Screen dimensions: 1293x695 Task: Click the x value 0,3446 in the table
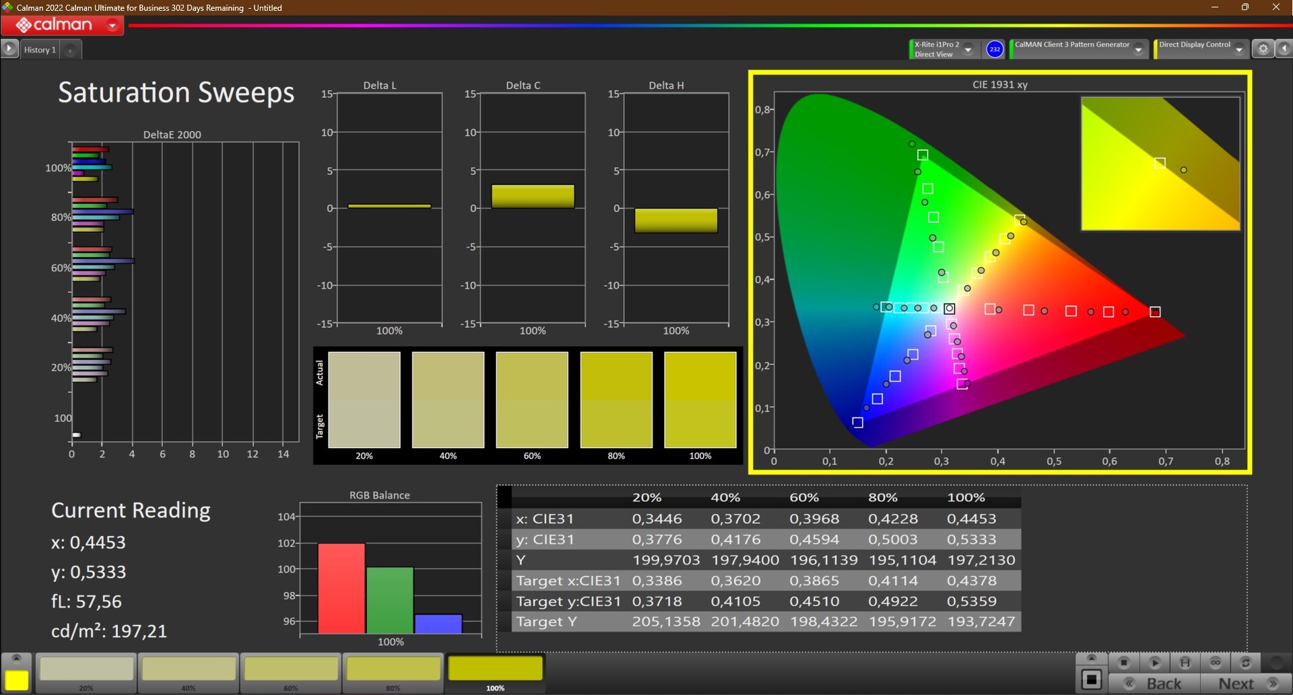tap(657, 519)
